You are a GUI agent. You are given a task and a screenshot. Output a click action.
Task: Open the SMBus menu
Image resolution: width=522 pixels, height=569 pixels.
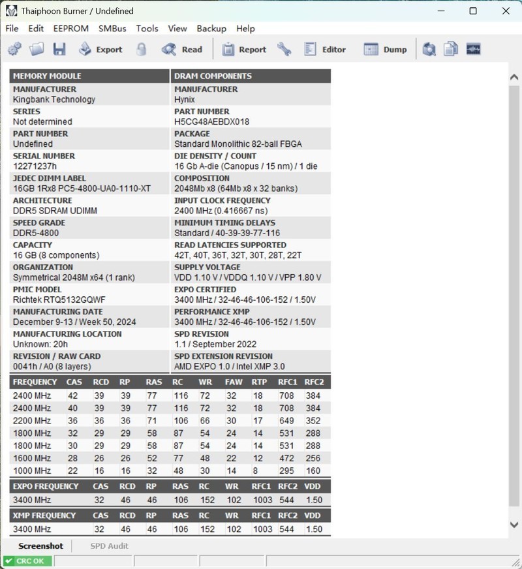coord(112,28)
